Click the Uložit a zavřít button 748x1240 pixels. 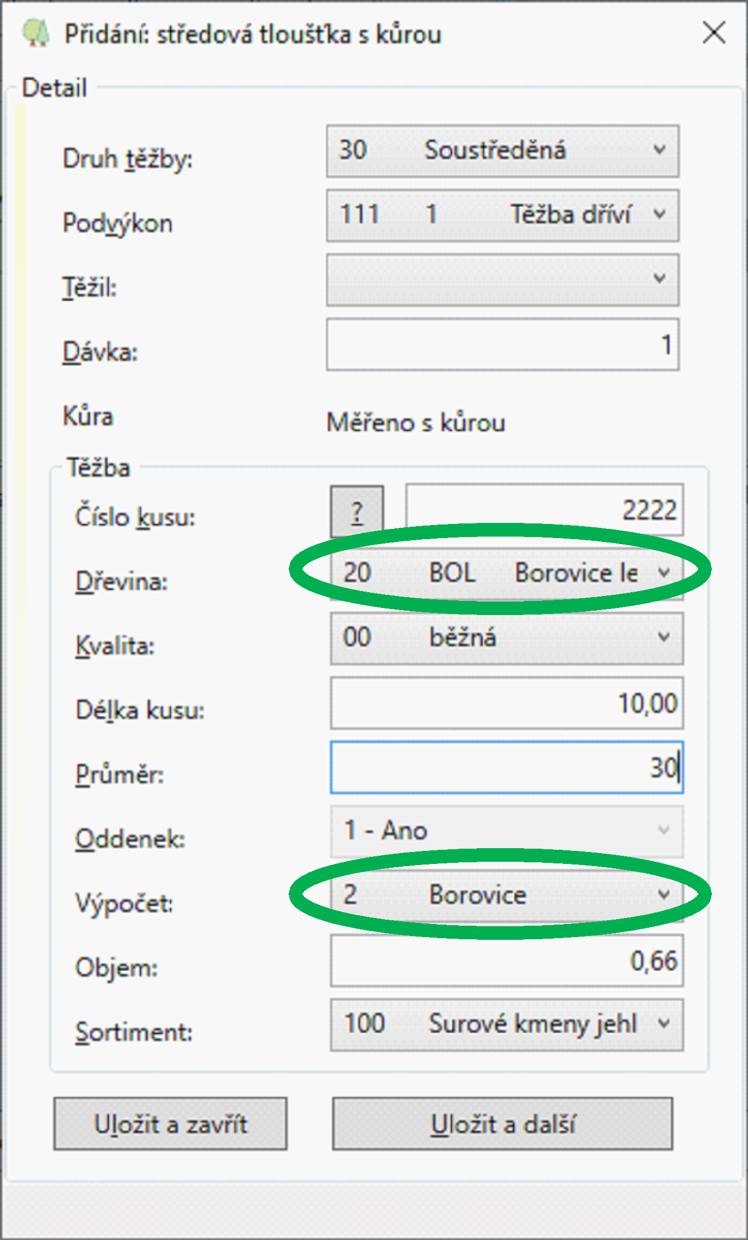[x=170, y=1124]
